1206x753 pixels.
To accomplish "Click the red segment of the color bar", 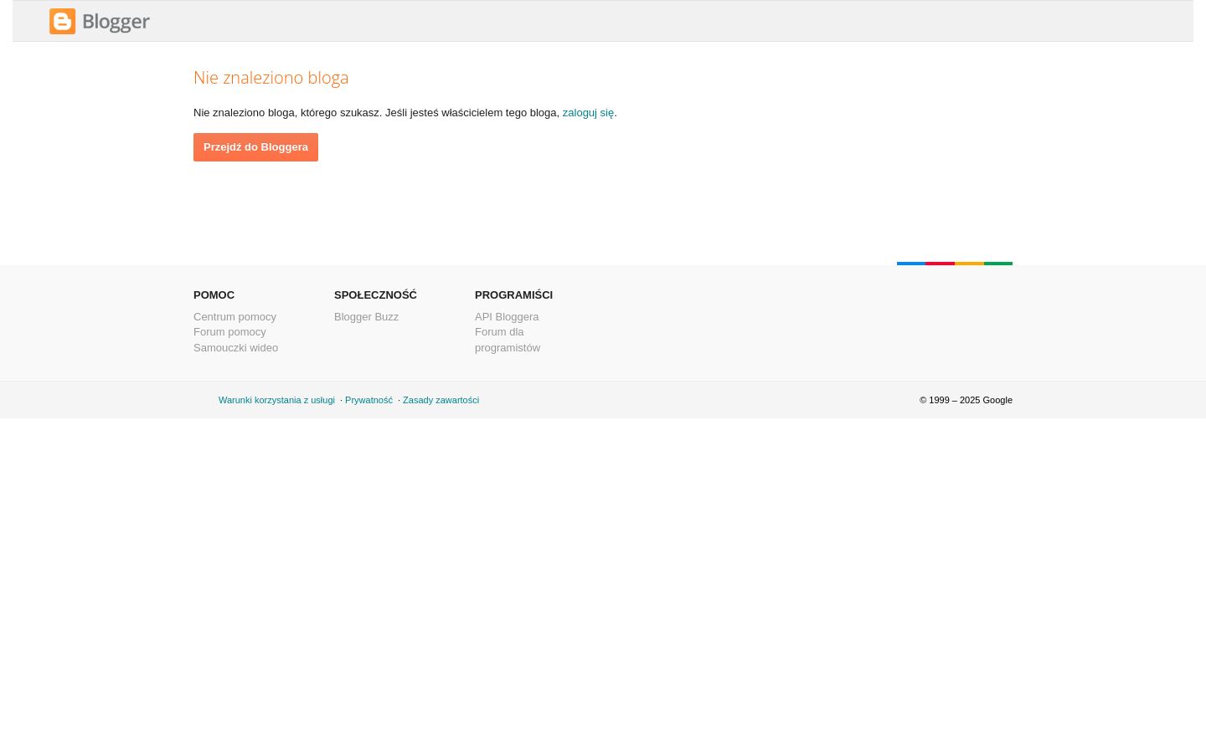I will pos(940,264).
